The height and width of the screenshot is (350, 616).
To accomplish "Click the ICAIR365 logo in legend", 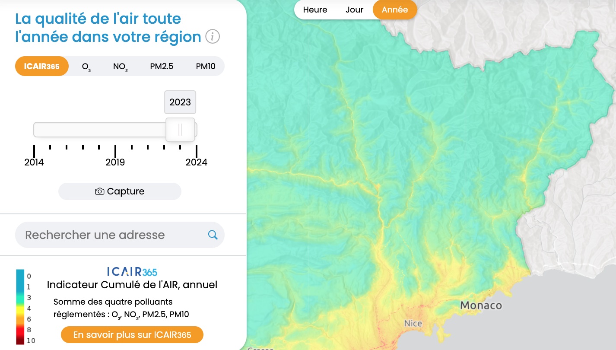I will [132, 271].
